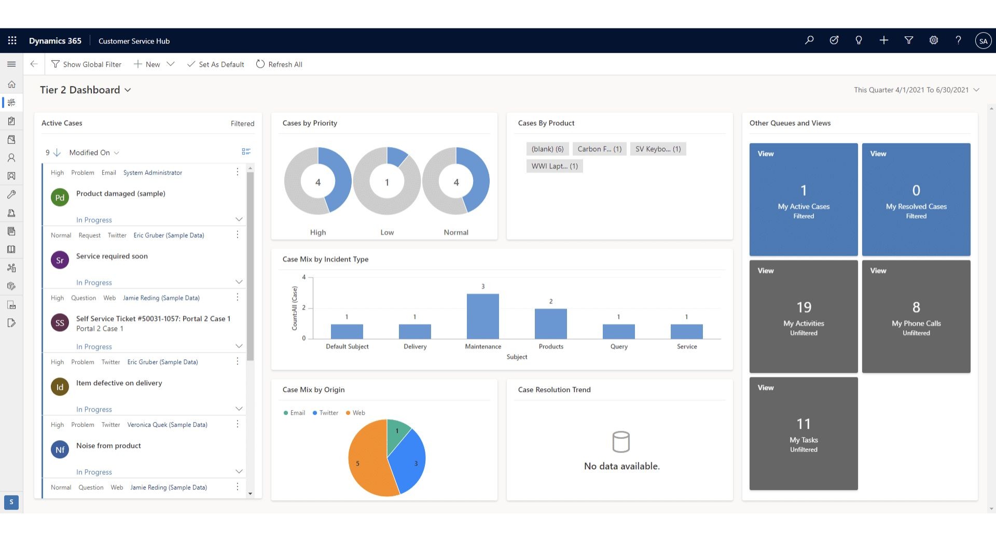Toggle the Web legend in Case Mix by Origin

point(355,413)
